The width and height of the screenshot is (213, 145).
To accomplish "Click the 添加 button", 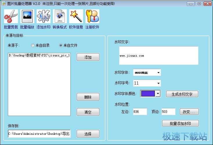I will click(x=88, y=57).
